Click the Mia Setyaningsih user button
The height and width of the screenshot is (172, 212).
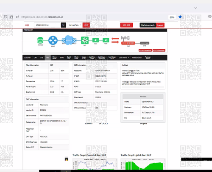point(148,25)
